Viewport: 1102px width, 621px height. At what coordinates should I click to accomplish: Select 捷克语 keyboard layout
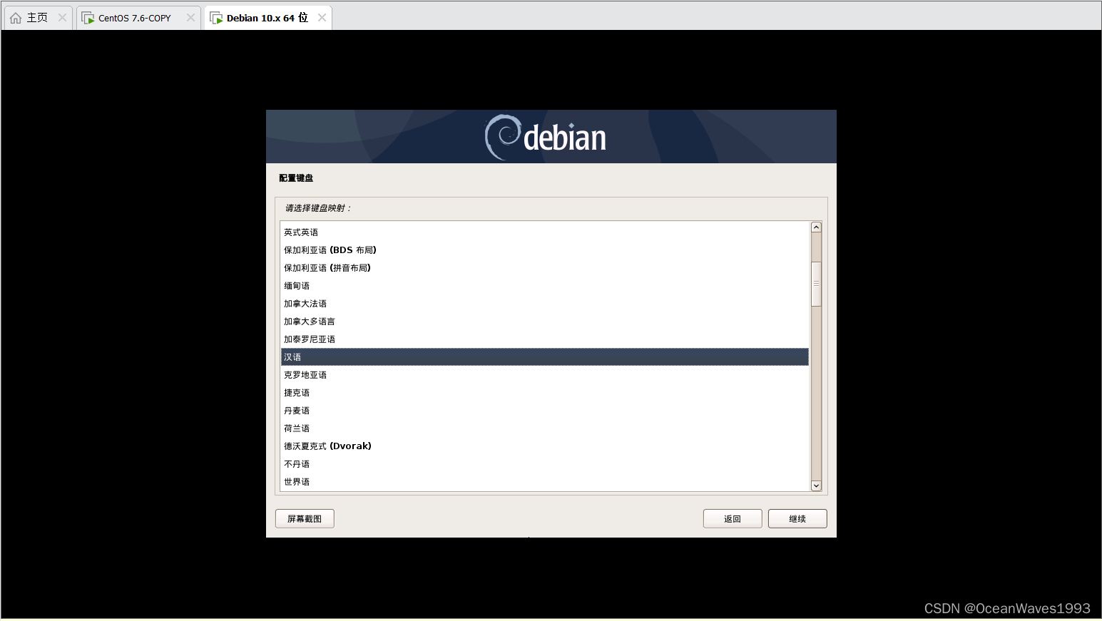pyautogui.click(x=545, y=393)
